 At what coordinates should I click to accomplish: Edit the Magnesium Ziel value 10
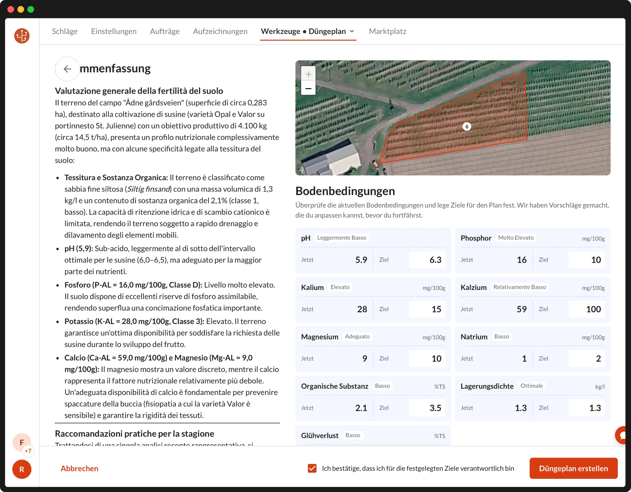(x=427, y=358)
